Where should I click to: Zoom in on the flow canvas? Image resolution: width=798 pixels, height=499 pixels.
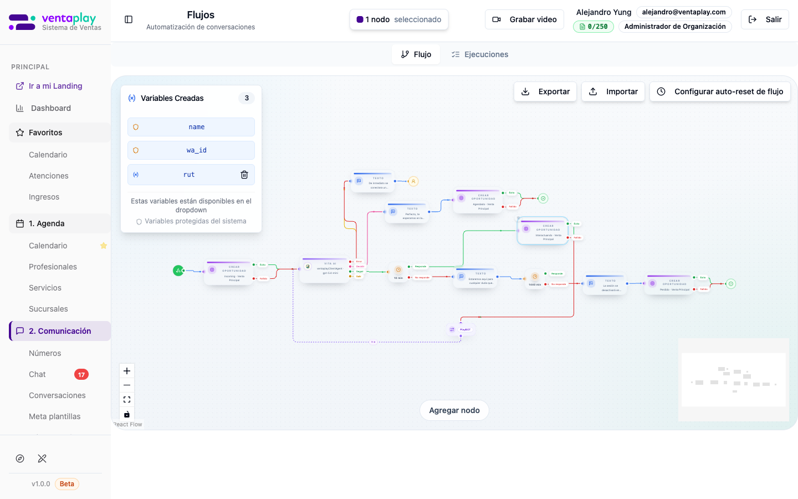(x=127, y=371)
